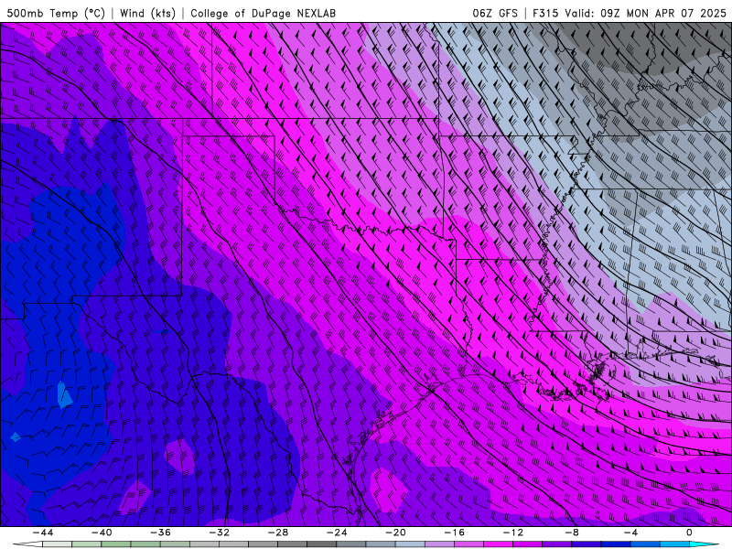Click the -16 colorbar label

[454, 533]
